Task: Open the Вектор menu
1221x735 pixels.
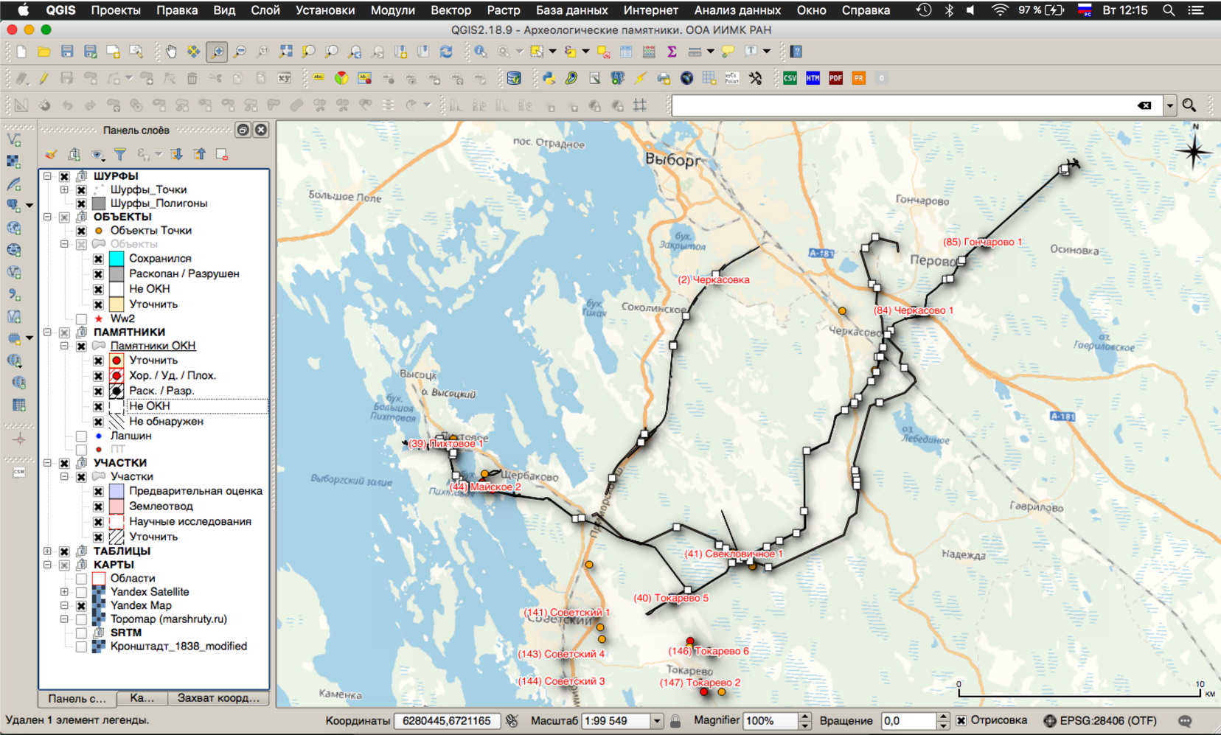Action: (450, 10)
